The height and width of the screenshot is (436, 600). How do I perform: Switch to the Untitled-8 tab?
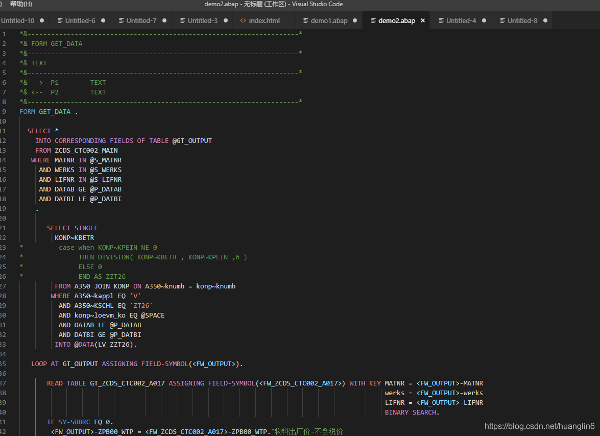click(522, 20)
